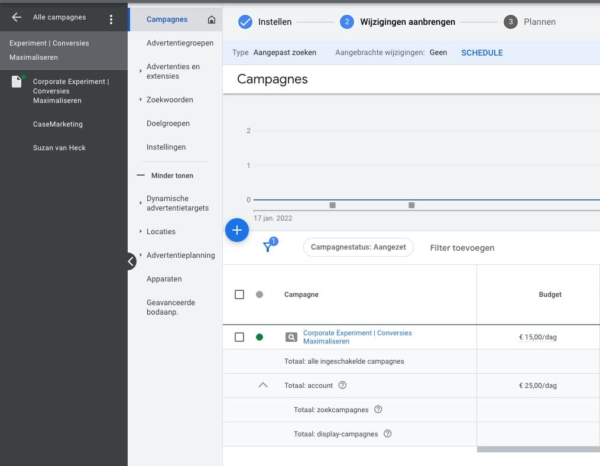Sort by the Campagne column header
The width and height of the screenshot is (600, 466).
[x=301, y=295]
